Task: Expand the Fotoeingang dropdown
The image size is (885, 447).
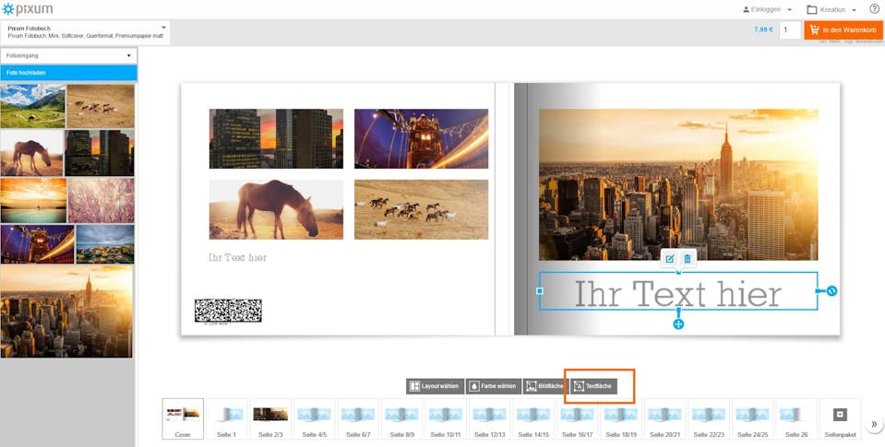Action: pos(69,55)
